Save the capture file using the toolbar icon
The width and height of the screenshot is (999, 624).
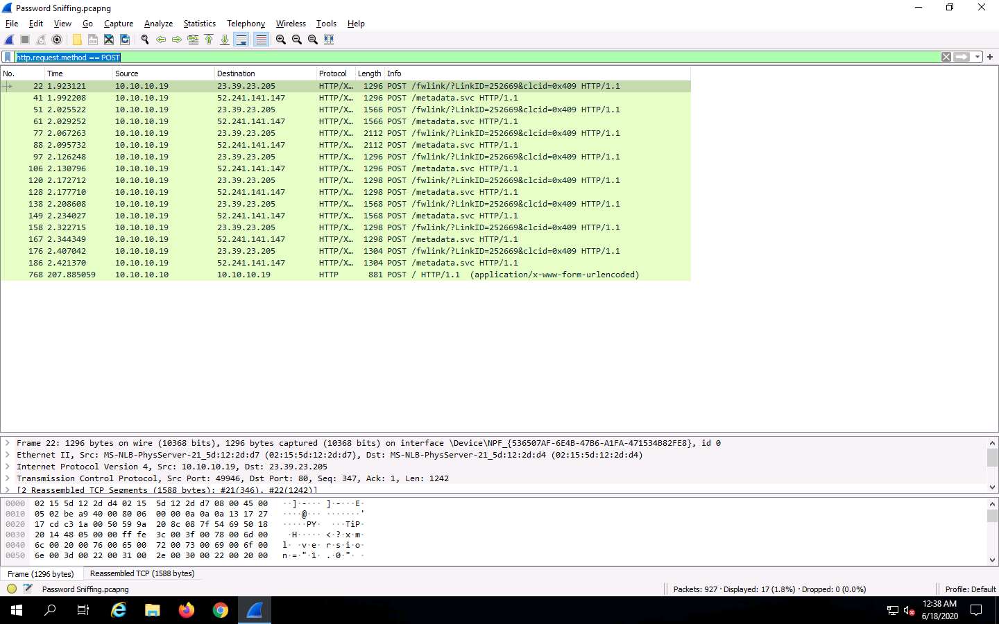[93, 40]
